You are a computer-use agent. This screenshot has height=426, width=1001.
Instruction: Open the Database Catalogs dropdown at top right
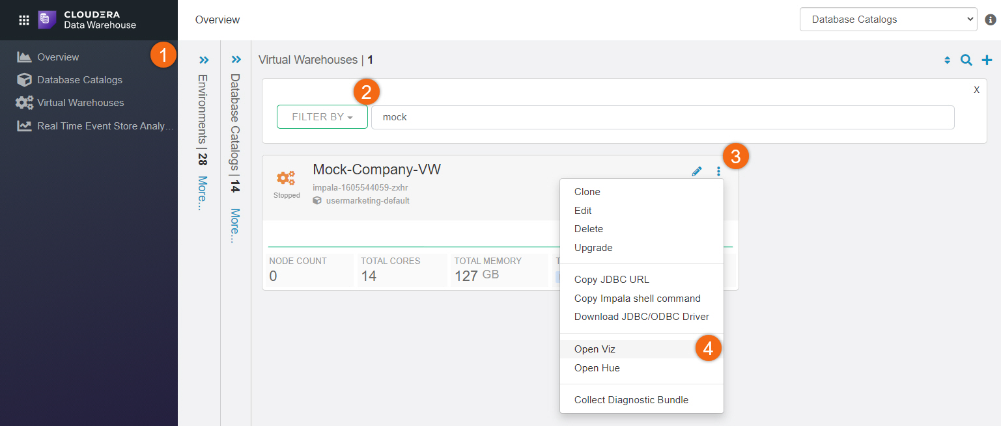pyautogui.click(x=888, y=20)
